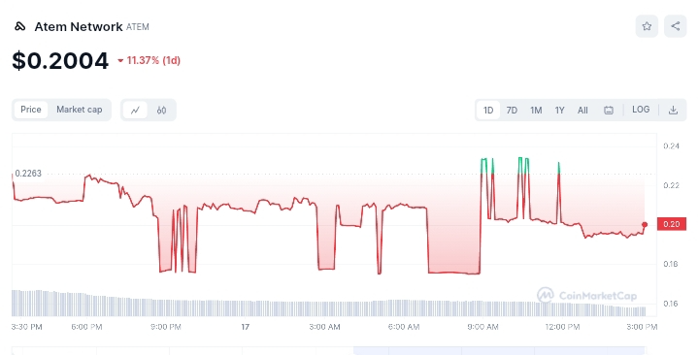The width and height of the screenshot is (698, 355).
Task: Click the share icon button
Action: (676, 26)
